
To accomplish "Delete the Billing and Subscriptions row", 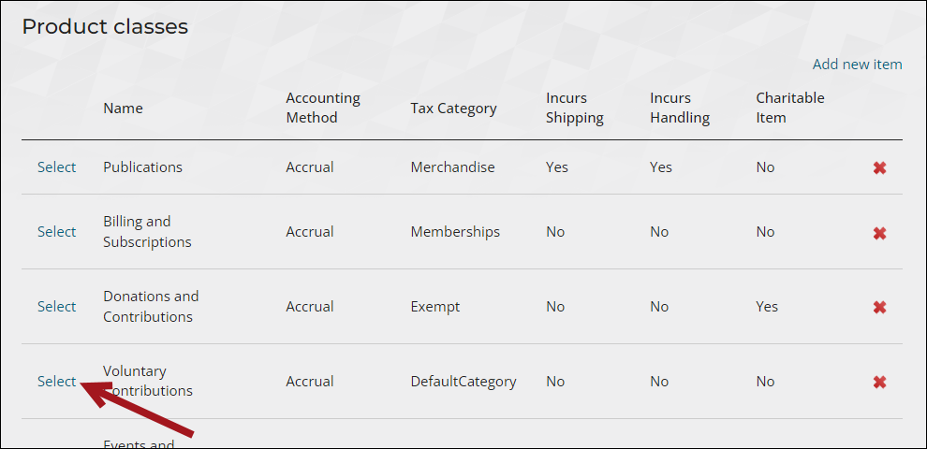I will (x=879, y=233).
